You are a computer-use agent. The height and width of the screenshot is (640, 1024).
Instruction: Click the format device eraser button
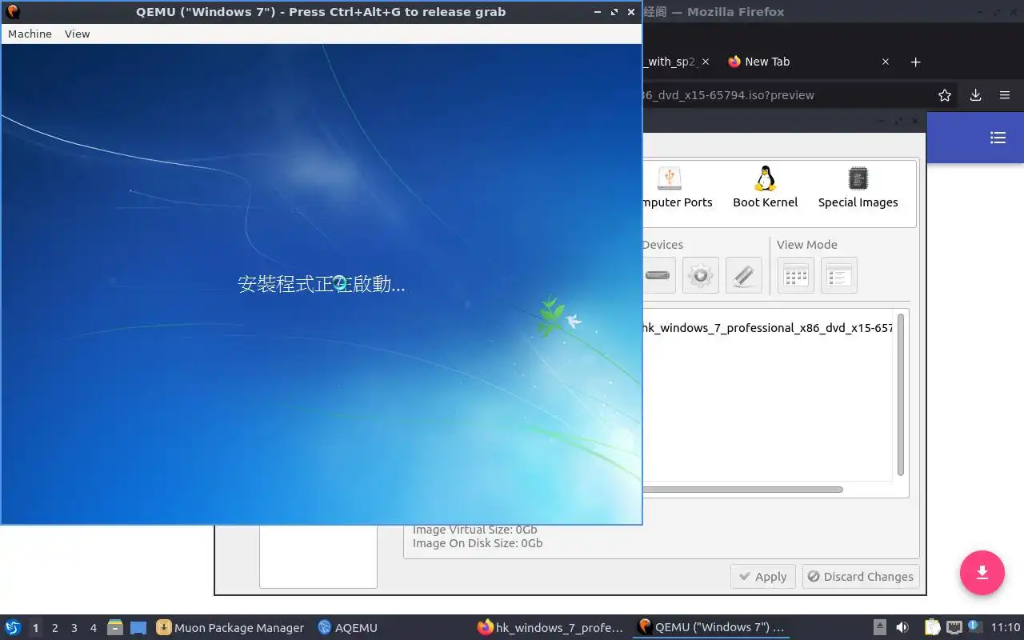point(743,275)
